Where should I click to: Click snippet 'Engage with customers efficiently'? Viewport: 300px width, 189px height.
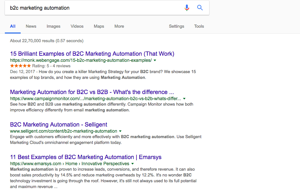coord(106,140)
